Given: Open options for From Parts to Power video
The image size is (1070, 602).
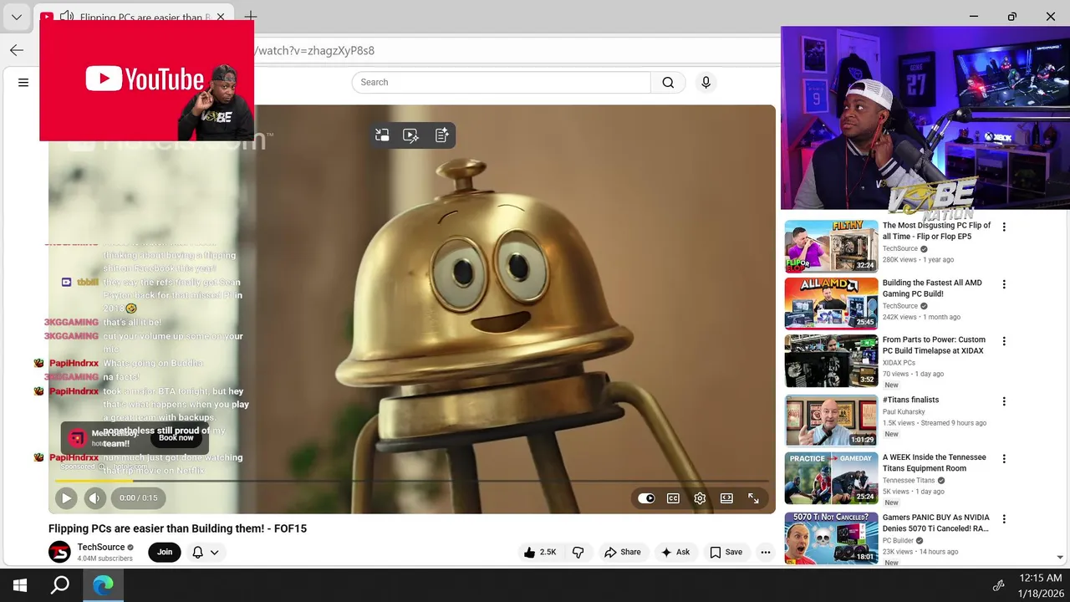Looking at the screenshot, I should (1004, 341).
